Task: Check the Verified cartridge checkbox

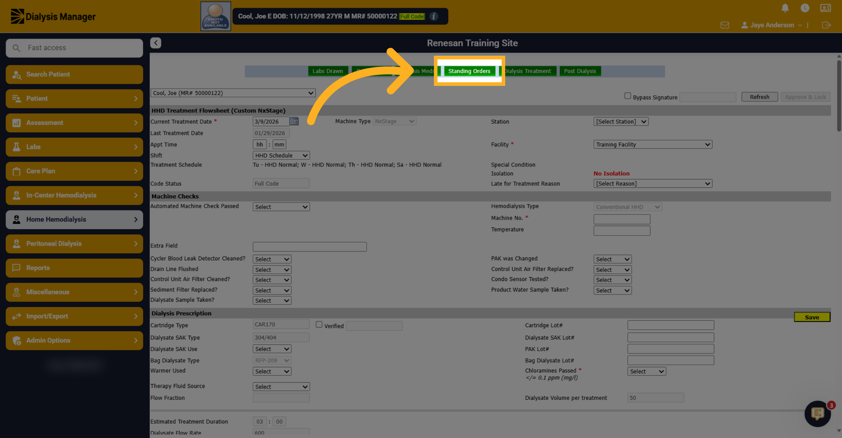Action: pyautogui.click(x=319, y=324)
